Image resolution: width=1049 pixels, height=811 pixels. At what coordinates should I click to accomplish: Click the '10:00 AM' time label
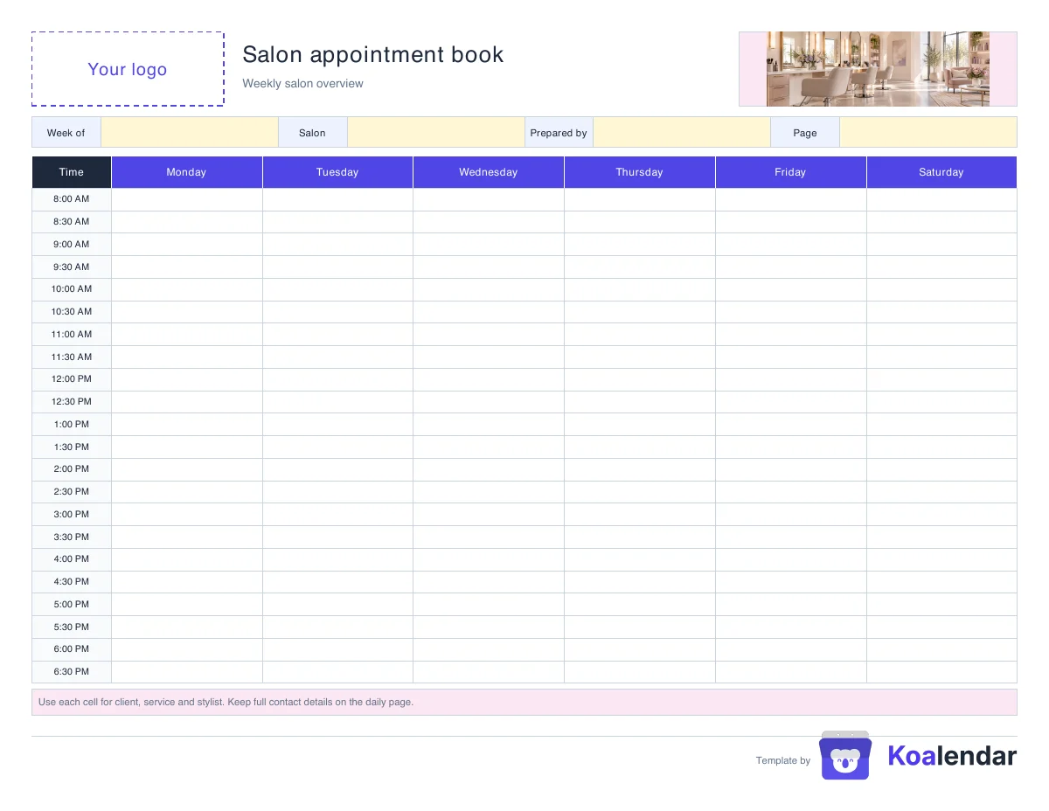[x=72, y=289]
